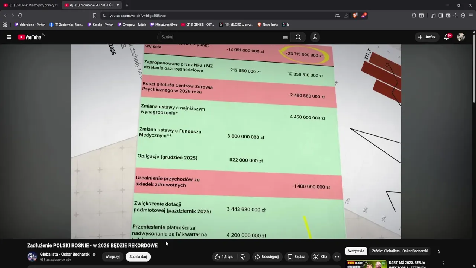Image resolution: width=476 pixels, height=268 pixels.
Task: Subscribe to Globalista channel
Action: point(138,257)
